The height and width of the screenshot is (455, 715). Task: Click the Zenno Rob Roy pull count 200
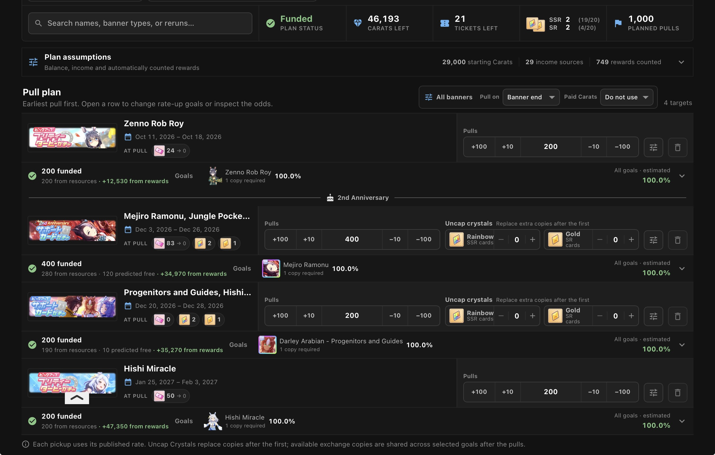(x=550, y=147)
